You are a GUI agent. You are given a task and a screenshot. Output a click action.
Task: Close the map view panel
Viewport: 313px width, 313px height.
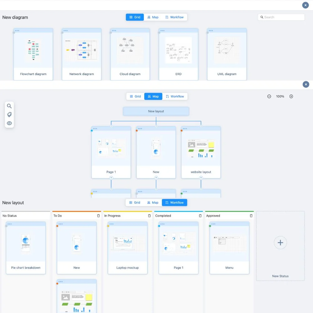pyautogui.click(x=305, y=84)
